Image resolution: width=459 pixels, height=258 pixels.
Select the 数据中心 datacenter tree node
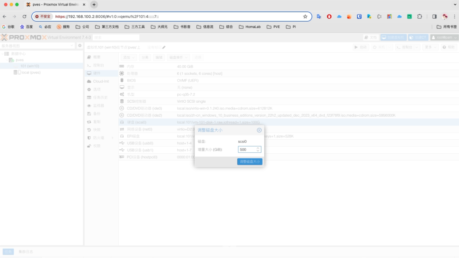(x=18, y=54)
